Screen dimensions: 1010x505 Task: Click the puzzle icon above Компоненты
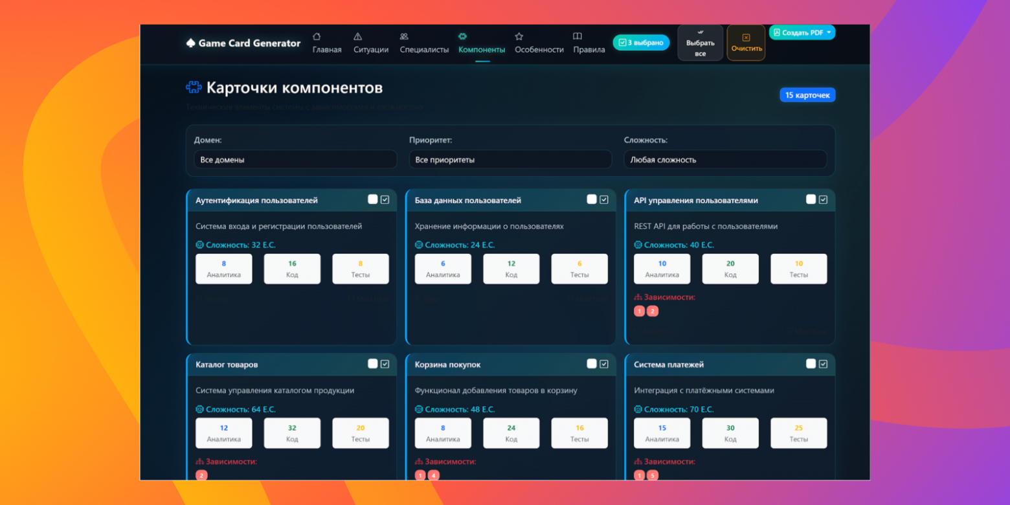coord(463,37)
